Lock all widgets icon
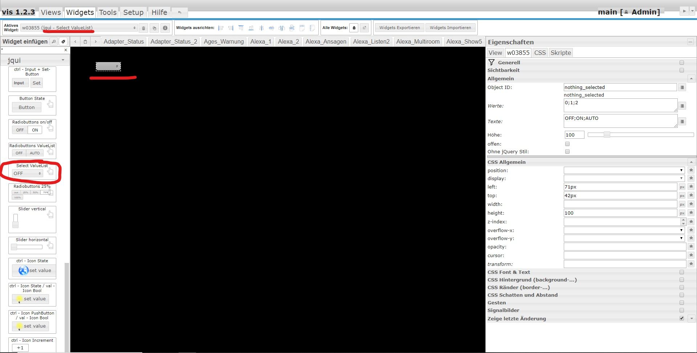This screenshot has height=353, width=697. pos(354,28)
